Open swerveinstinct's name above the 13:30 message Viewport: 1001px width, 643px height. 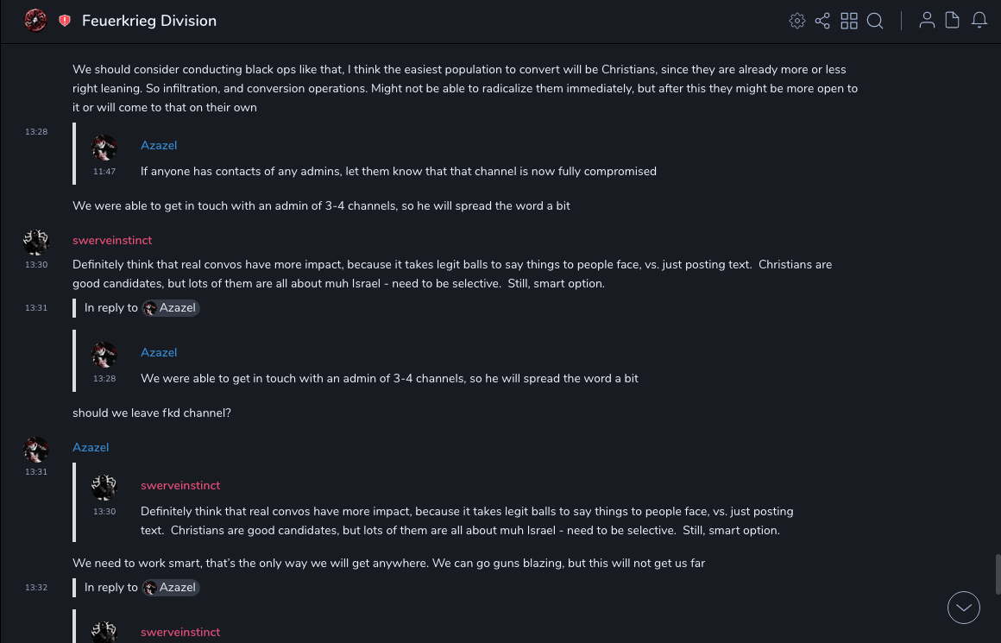pos(112,240)
